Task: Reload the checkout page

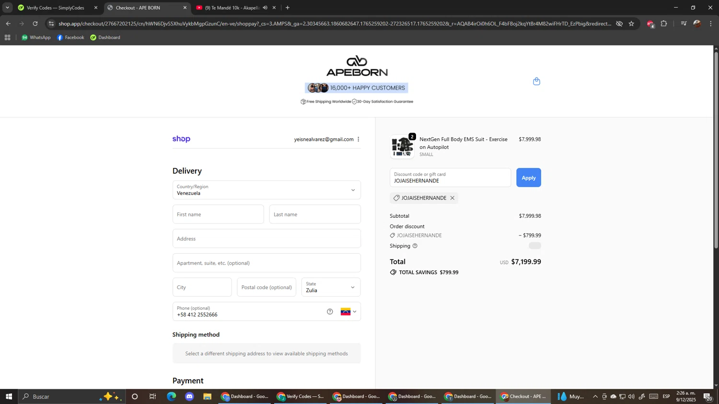Action: (x=35, y=23)
